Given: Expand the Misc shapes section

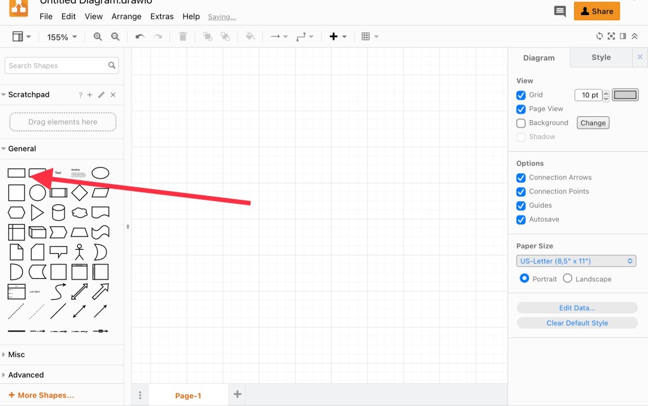Looking at the screenshot, I should 16,355.
